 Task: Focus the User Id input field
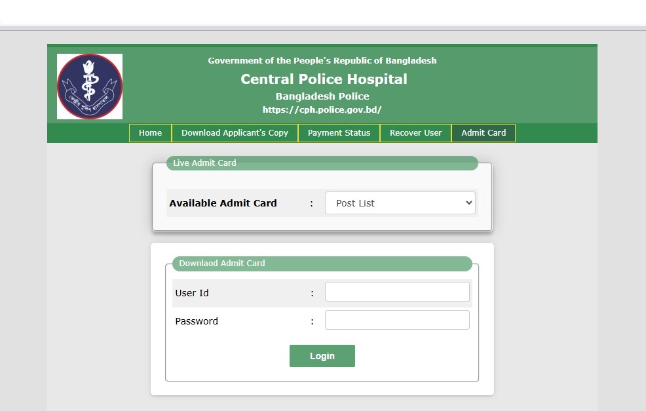click(x=397, y=292)
